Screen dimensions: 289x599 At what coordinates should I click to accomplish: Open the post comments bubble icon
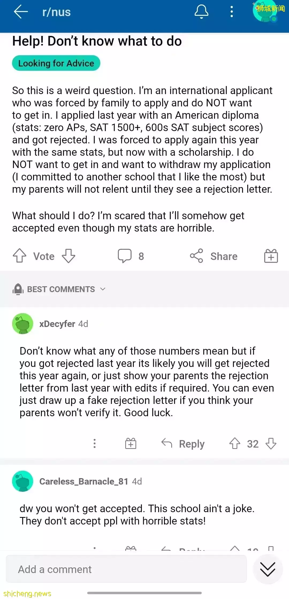click(125, 256)
